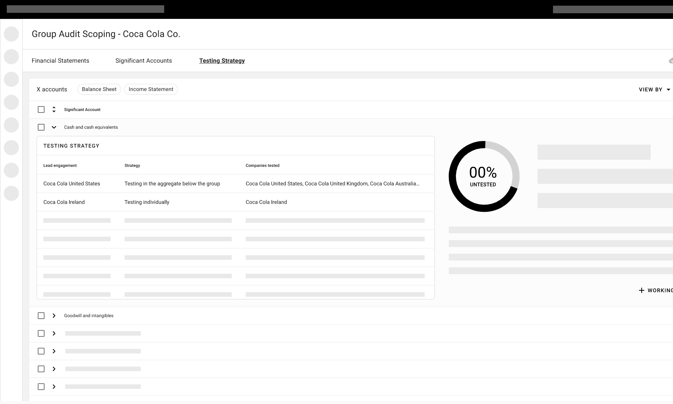This screenshot has height=404, width=673.
Task: Filter by Income Statement chip
Action: (x=151, y=89)
